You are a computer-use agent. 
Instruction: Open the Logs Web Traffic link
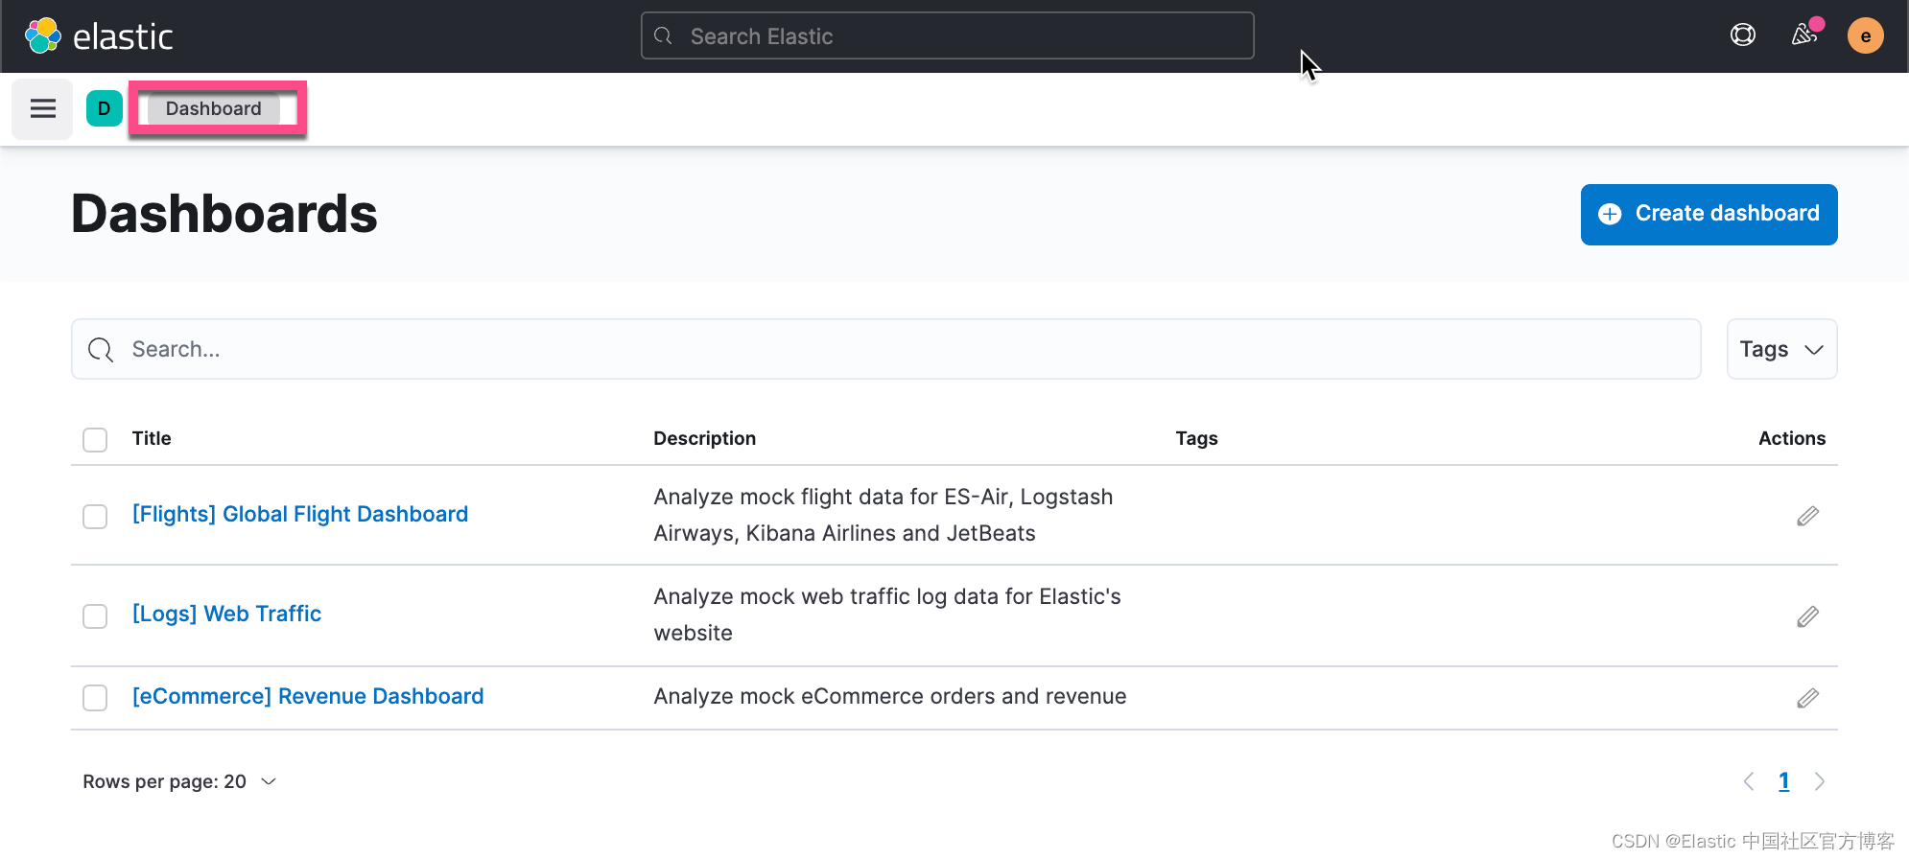pyautogui.click(x=226, y=614)
